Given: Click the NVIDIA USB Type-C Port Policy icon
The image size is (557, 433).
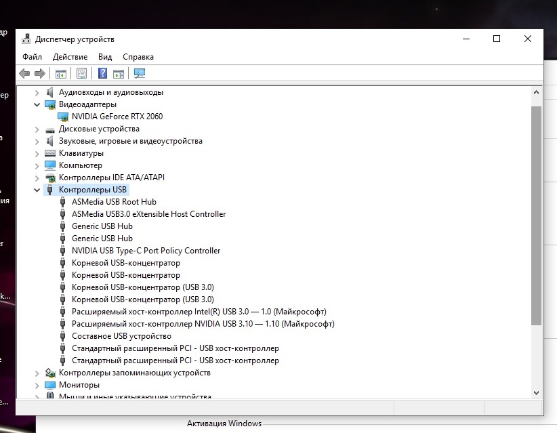Looking at the screenshot, I should [62, 251].
